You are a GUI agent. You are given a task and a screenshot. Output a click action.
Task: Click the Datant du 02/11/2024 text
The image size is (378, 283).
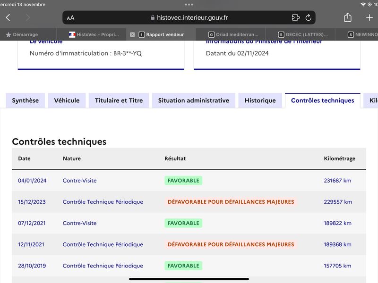(237, 53)
